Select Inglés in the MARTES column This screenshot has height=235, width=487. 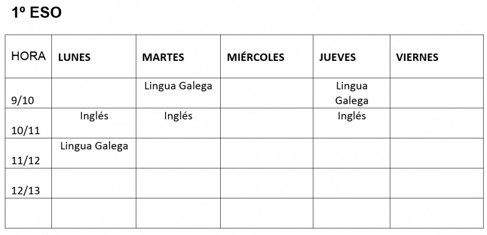[178, 116]
